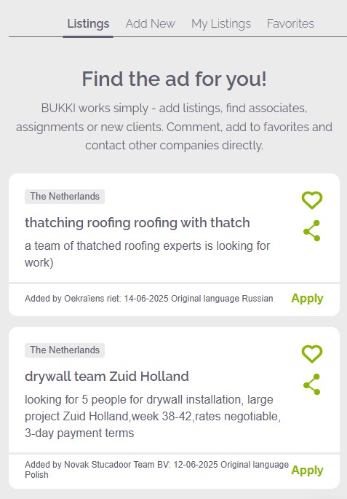The height and width of the screenshot is (499, 347).
Task: Share the drywall team Zuid Holland listing
Action: tap(312, 384)
